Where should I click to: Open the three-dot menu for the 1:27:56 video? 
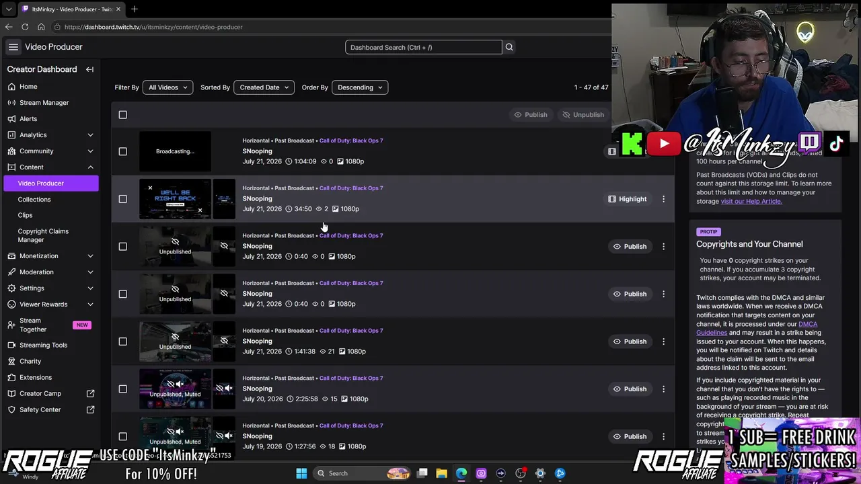click(x=663, y=436)
